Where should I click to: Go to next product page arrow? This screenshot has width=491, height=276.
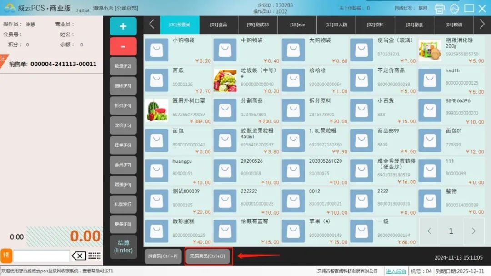(x=474, y=231)
